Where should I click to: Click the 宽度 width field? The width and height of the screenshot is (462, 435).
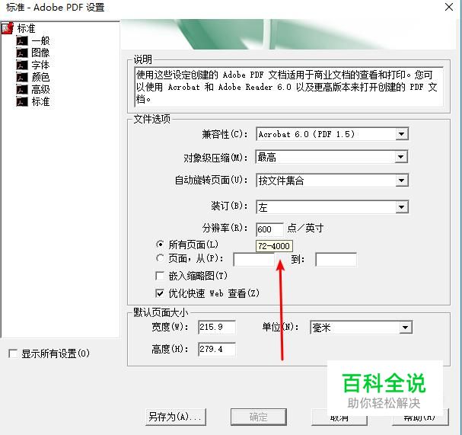click(217, 327)
